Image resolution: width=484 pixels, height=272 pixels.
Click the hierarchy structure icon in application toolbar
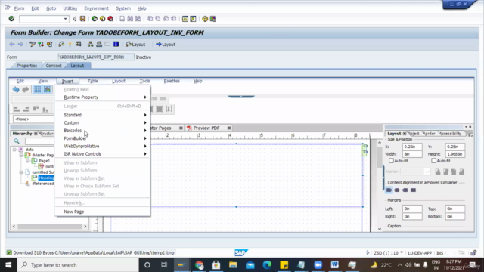[x=91, y=44]
